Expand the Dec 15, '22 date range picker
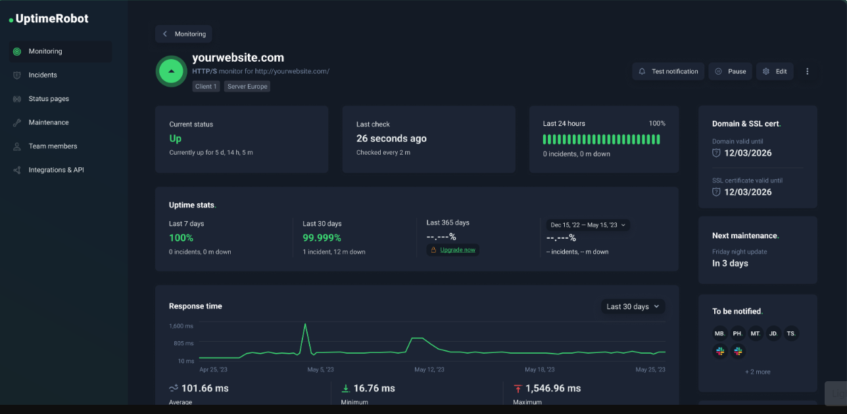This screenshot has width=847, height=414. pyautogui.click(x=588, y=225)
